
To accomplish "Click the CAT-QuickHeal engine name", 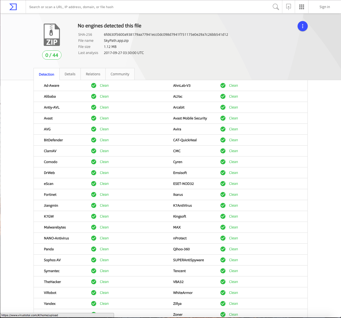I will click(185, 140).
